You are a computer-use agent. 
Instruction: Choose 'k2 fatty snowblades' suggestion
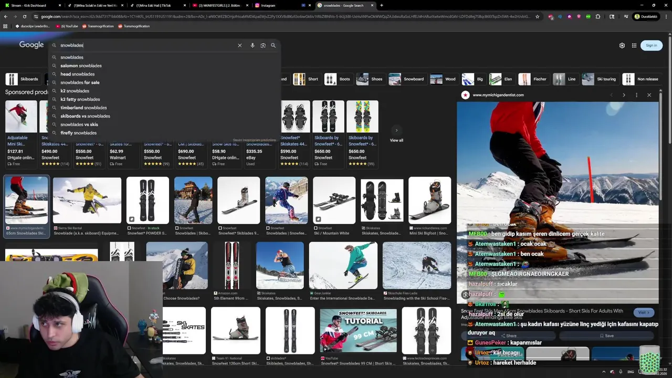[165, 99]
